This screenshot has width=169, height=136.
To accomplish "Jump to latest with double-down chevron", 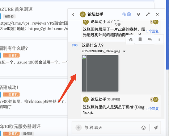I will point(139,14).
